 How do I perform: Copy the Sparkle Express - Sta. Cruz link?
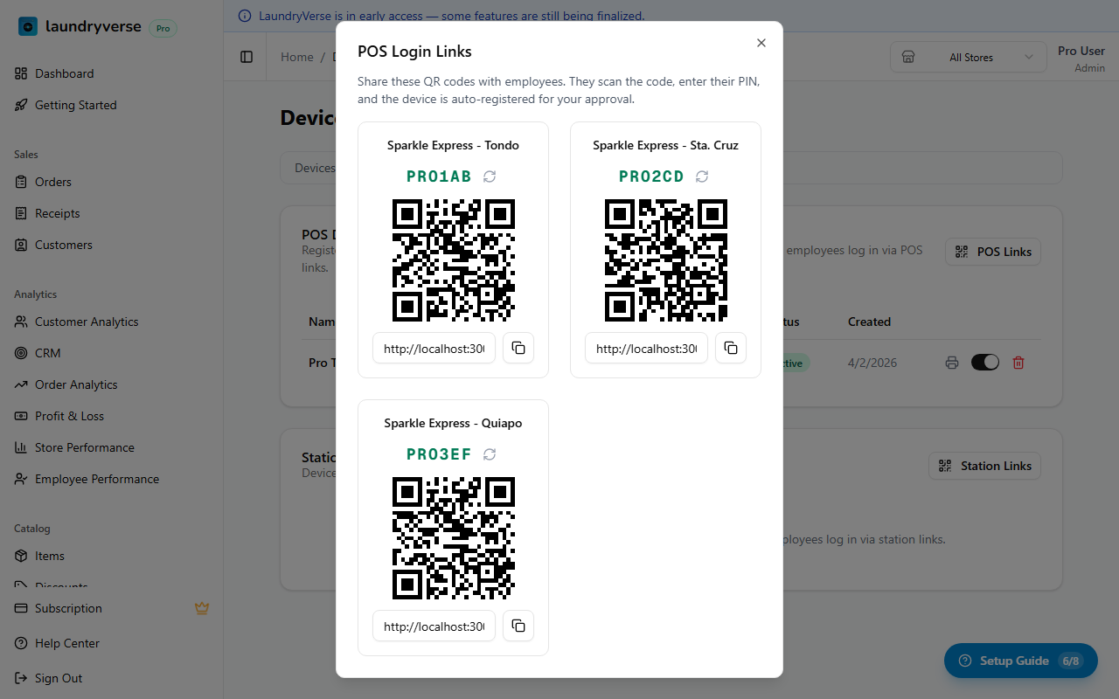[731, 348]
